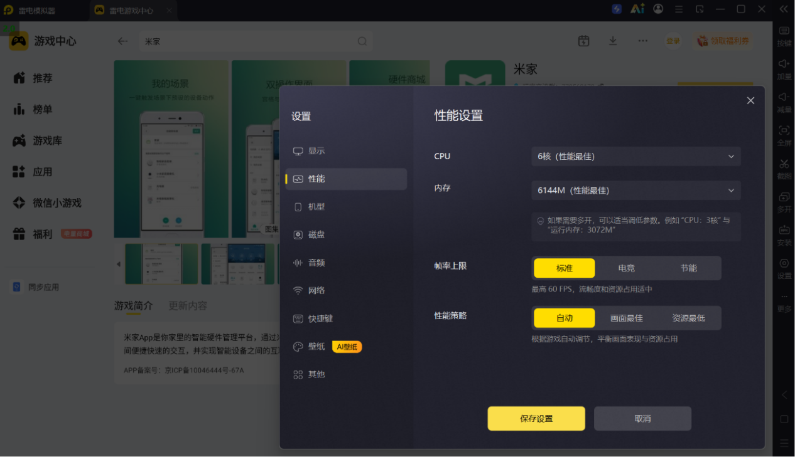Image resolution: width=795 pixels, height=457 pixels.
Task: Expand the 内存 memory dropdown
Action: point(636,191)
